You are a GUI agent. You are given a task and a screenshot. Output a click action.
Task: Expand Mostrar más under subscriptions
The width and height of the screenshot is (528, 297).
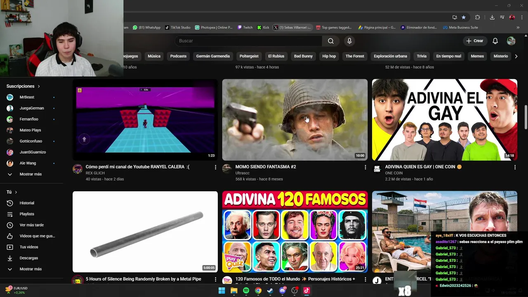click(x=31, y=174)
